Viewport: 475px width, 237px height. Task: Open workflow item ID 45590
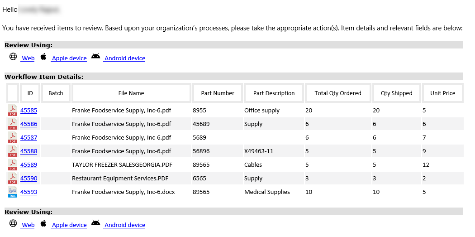[29, 179]
